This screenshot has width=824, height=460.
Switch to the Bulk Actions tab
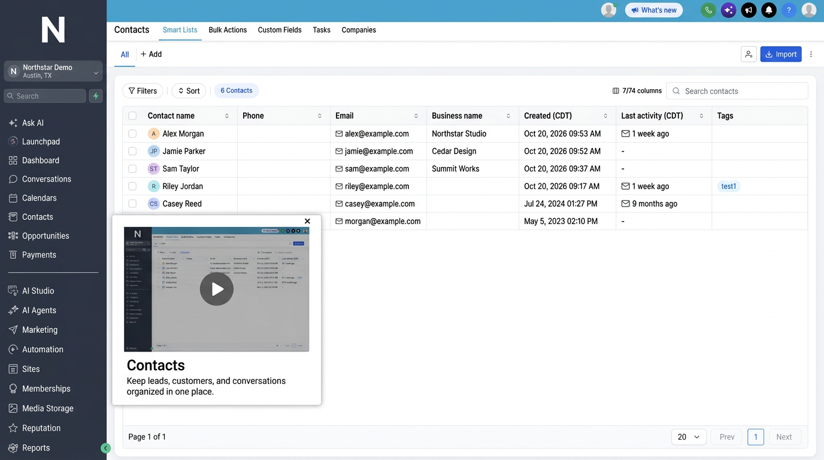[x=228, y=30]
